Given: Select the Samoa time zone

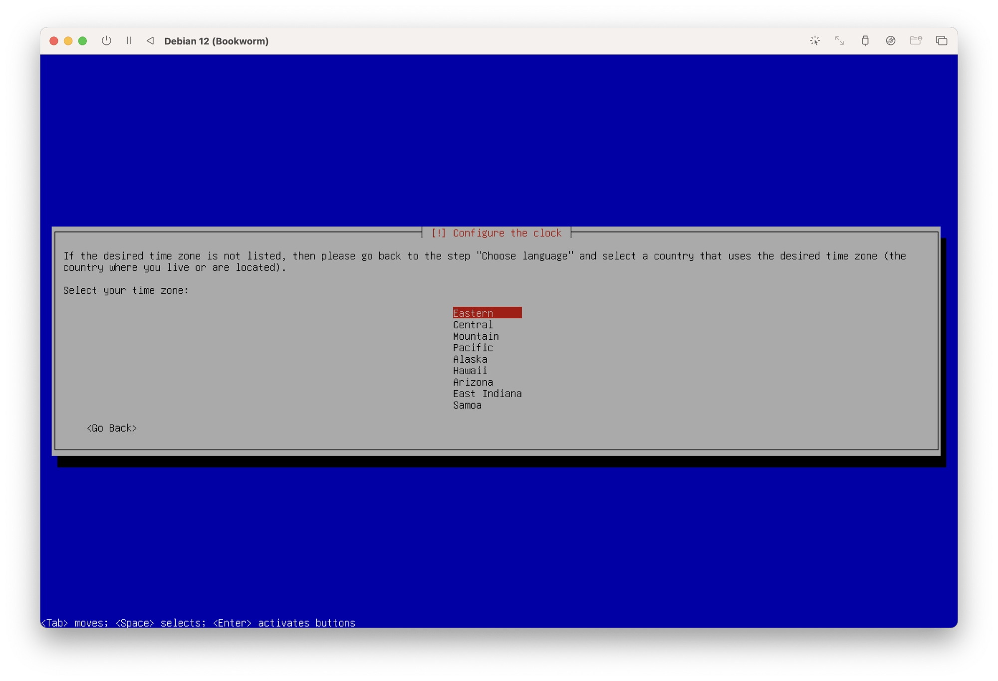Looking at the screenshot, I should tap(467, 405).
